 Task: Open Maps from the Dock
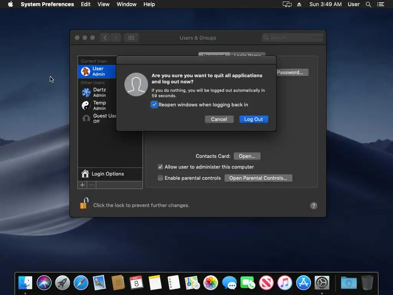coord(192,283)
